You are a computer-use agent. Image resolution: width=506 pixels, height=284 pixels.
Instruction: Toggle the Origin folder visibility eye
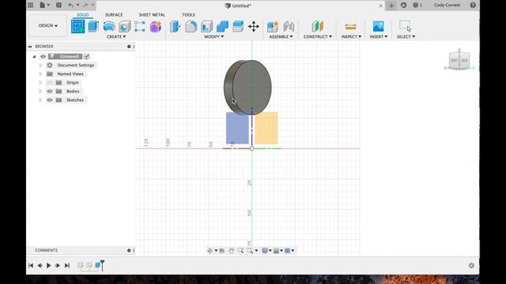click(x=50, y=83)
